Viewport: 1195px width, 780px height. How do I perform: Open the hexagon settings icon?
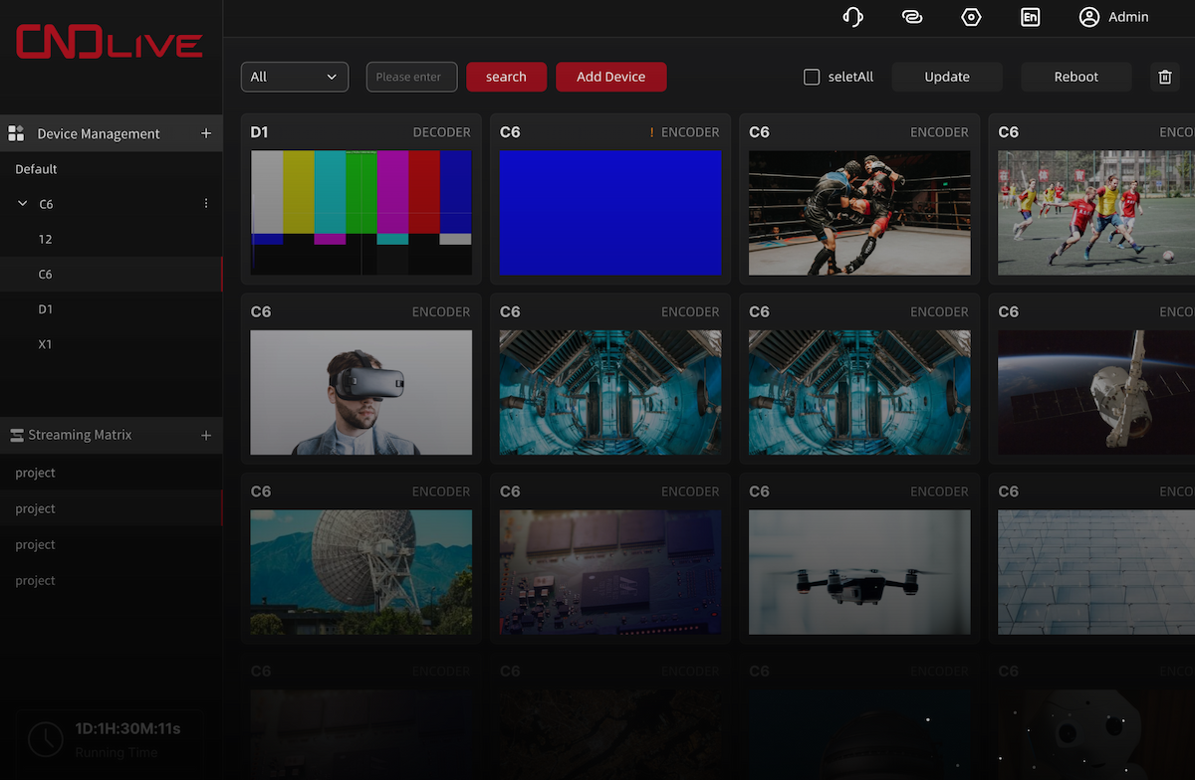point(971,17)
